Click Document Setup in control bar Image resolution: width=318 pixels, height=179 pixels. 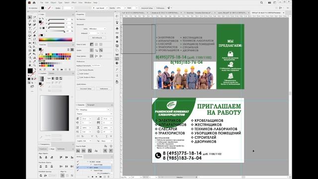pyautogui.click(x=147, y=8)
